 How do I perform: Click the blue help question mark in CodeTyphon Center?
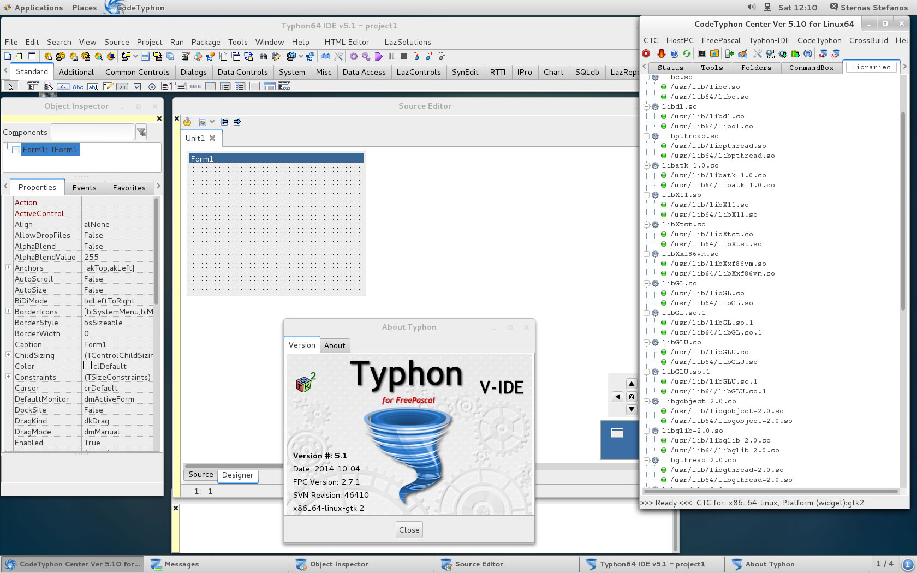tap(674, 53)
